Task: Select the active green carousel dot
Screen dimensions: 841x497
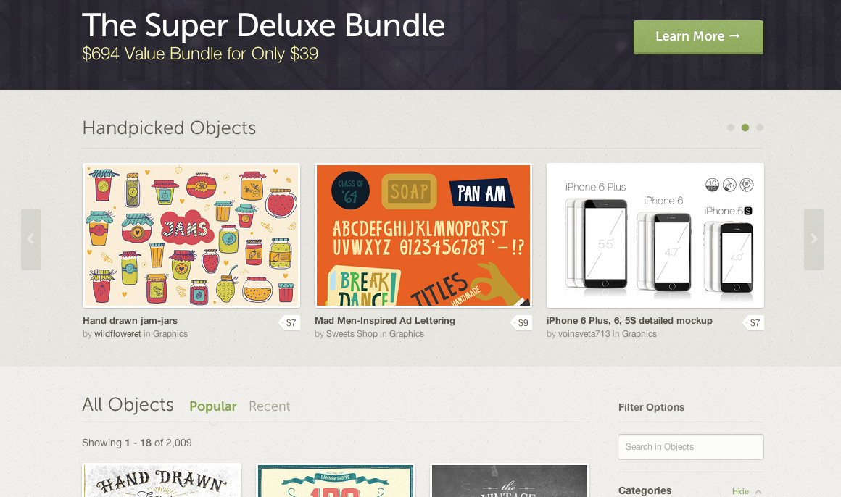Action: click(745, 128)
